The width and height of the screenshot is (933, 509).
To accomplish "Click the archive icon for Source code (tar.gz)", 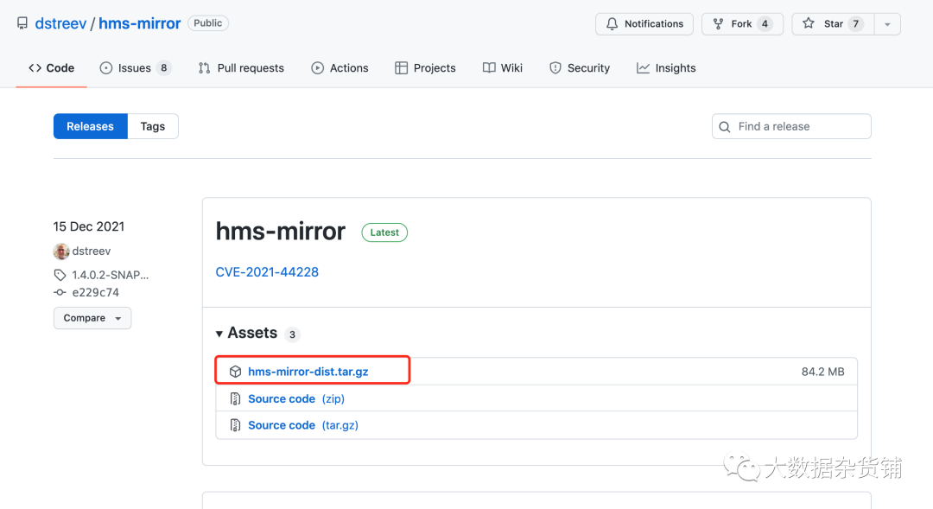I will (236, 425).
